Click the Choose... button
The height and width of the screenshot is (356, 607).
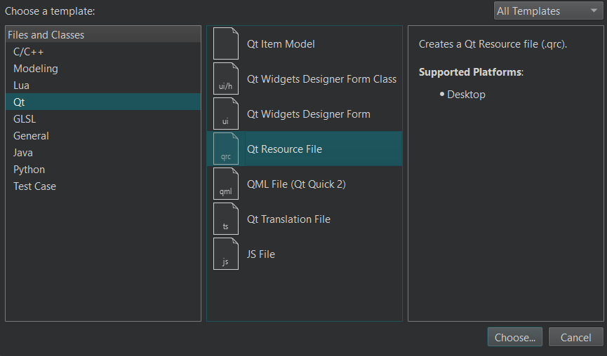(x=515, y=337)
